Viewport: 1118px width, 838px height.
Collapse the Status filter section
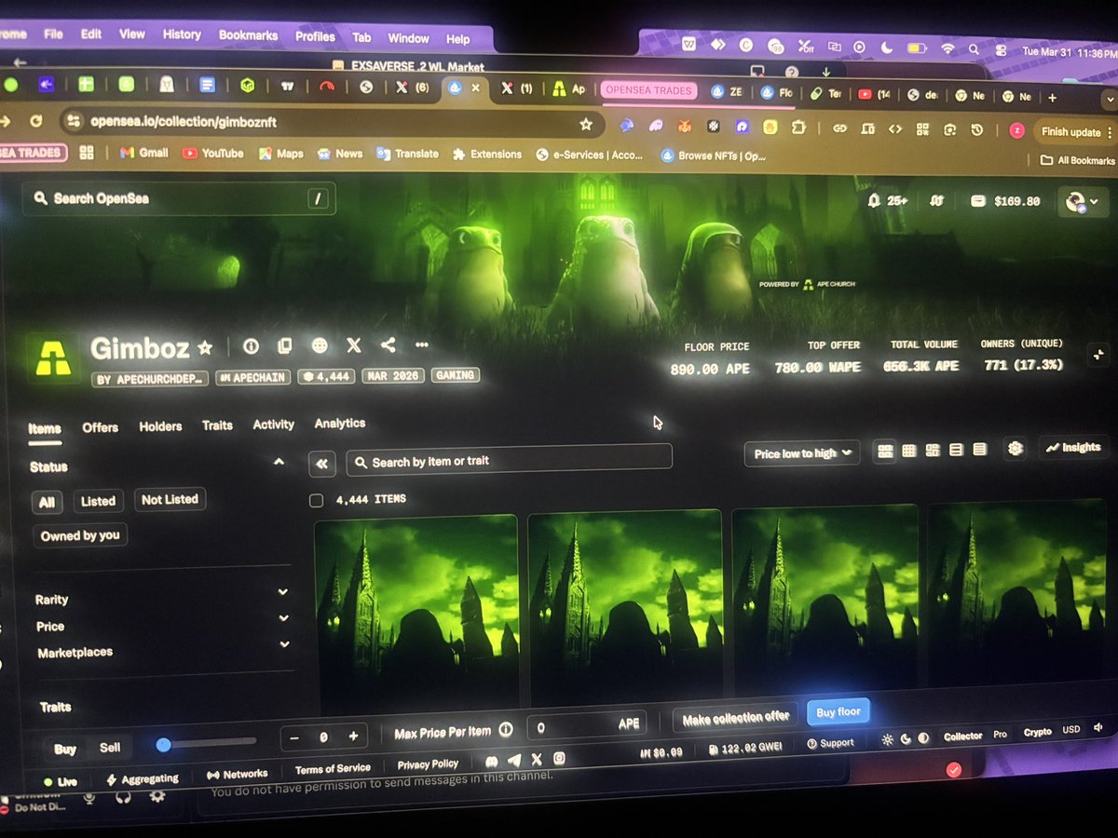coord(278,462)
